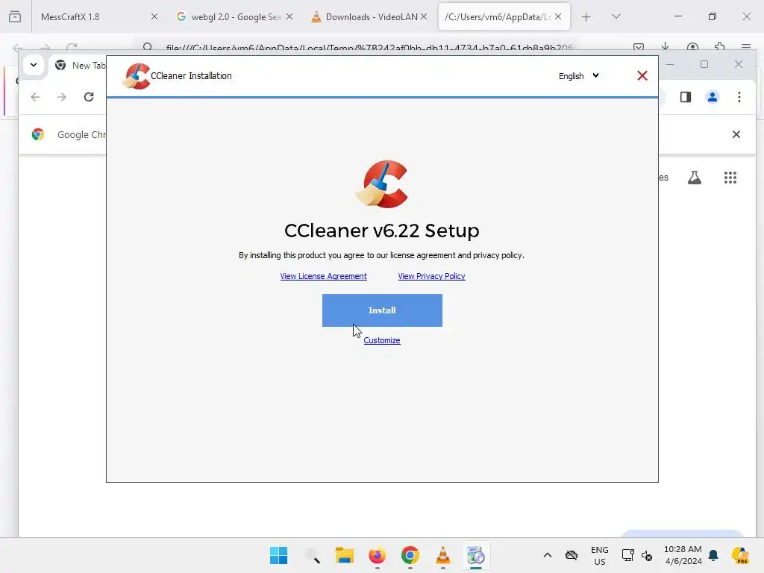Select the installer icon on the taskbar
764x573 pixels.
tap(475, 555)
